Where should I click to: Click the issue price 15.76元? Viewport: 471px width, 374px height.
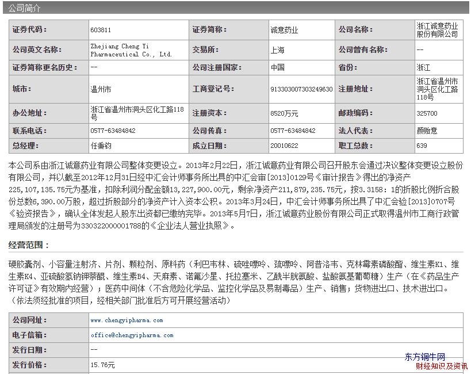click(x=102, y=365)
